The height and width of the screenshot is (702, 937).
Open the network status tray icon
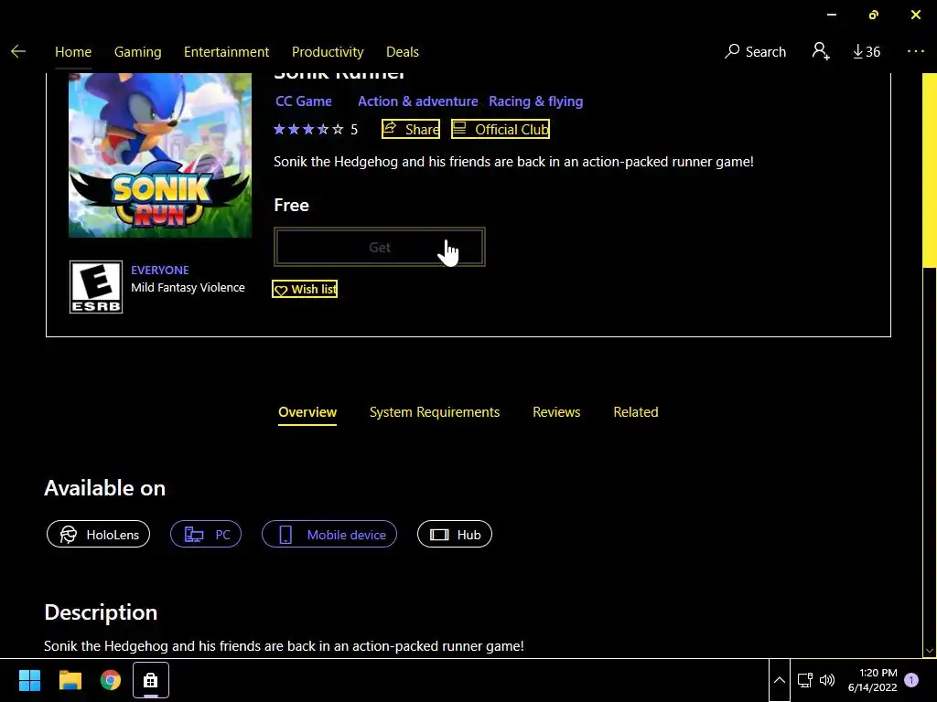(805, 680)
